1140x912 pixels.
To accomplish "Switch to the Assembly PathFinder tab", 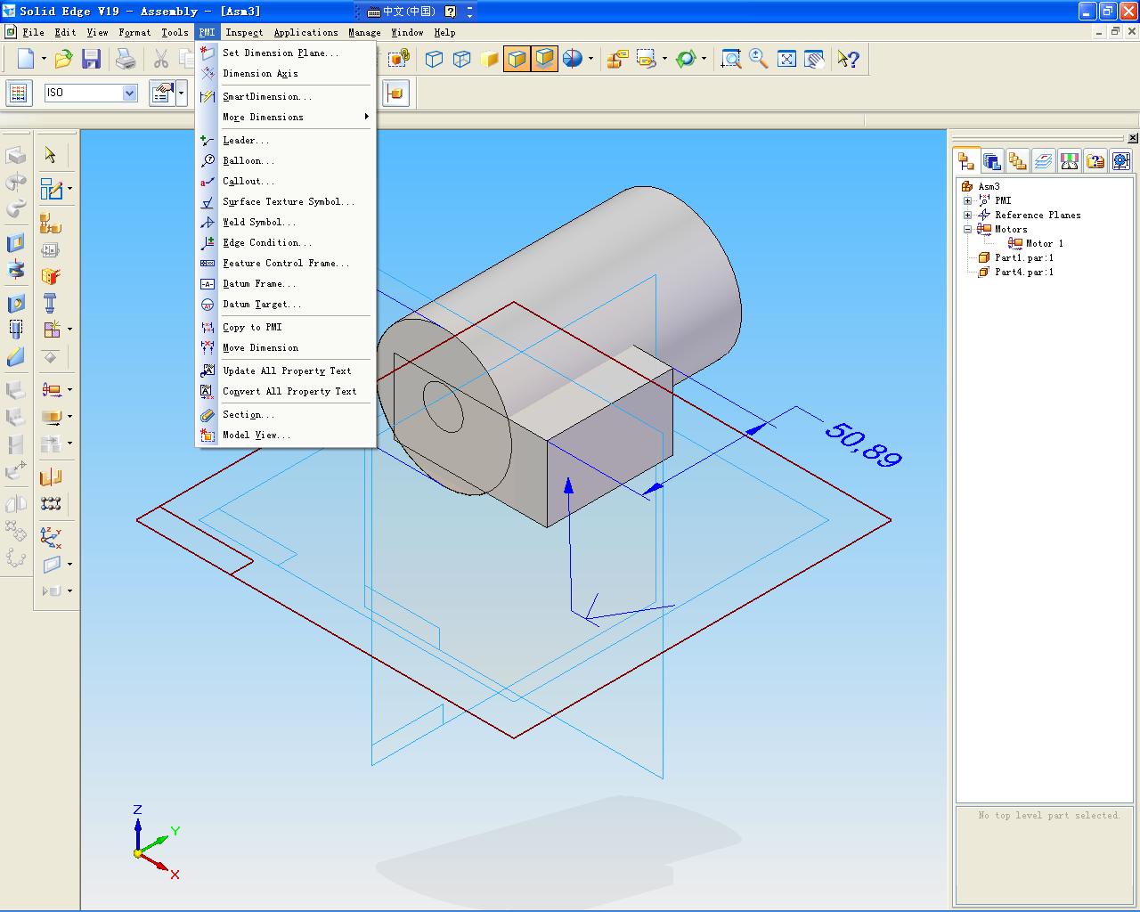I will pyautogui.click(x=966, y=161).
